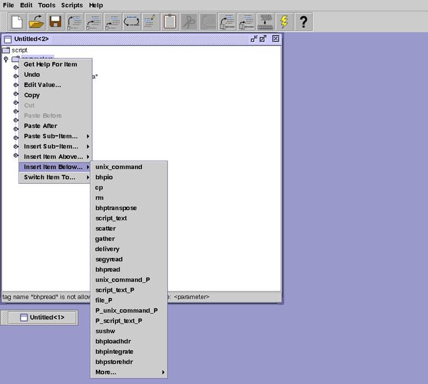Viewport: 428px width, 384px height.
Task: Choose Edit Value... from context menu
Action: click(56, 85)
